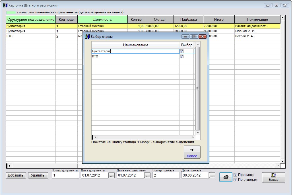Click the Выбор column header in dialog
The height and width of the screenshot is (195, 293).
click(187, 45)
